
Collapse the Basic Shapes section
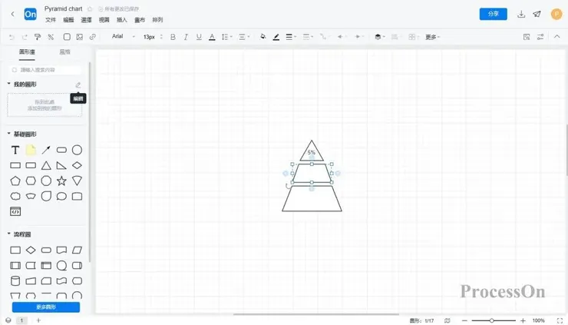pos(9,134)
